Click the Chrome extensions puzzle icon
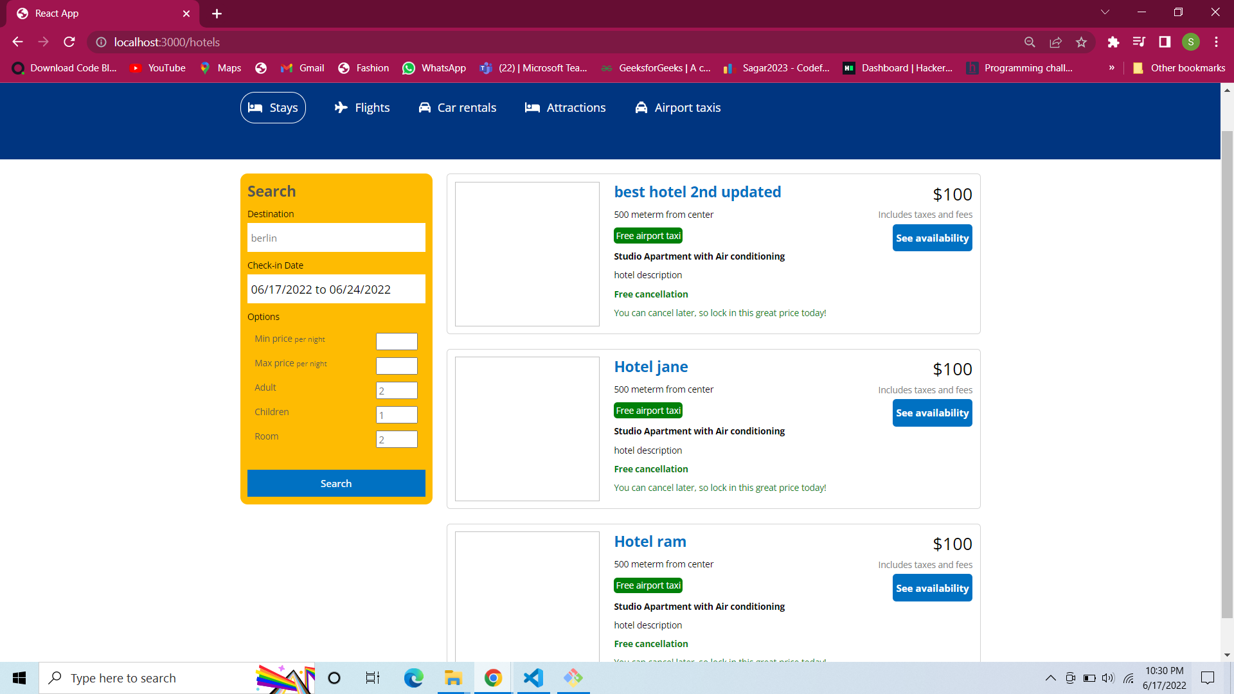The height and width of the screenshot is (694, 1234). pyautogui.click(x=1113, y=42)
